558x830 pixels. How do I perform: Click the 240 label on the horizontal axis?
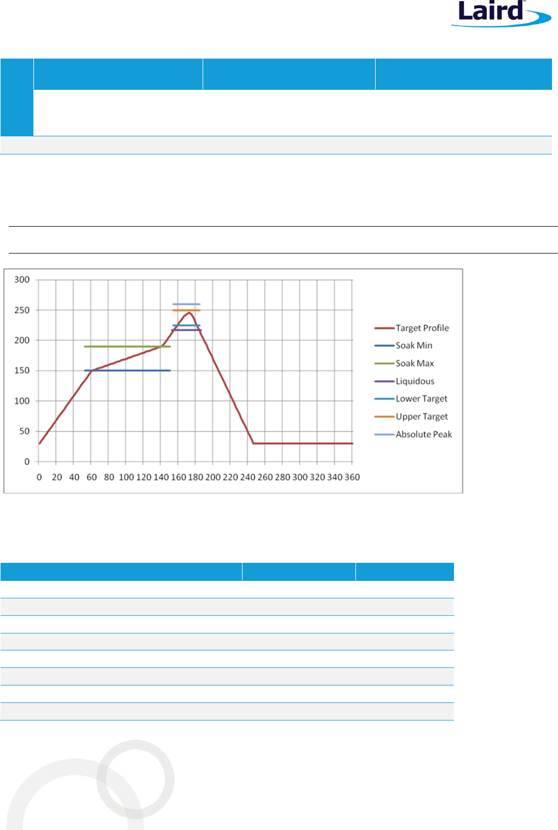(248, 477)
